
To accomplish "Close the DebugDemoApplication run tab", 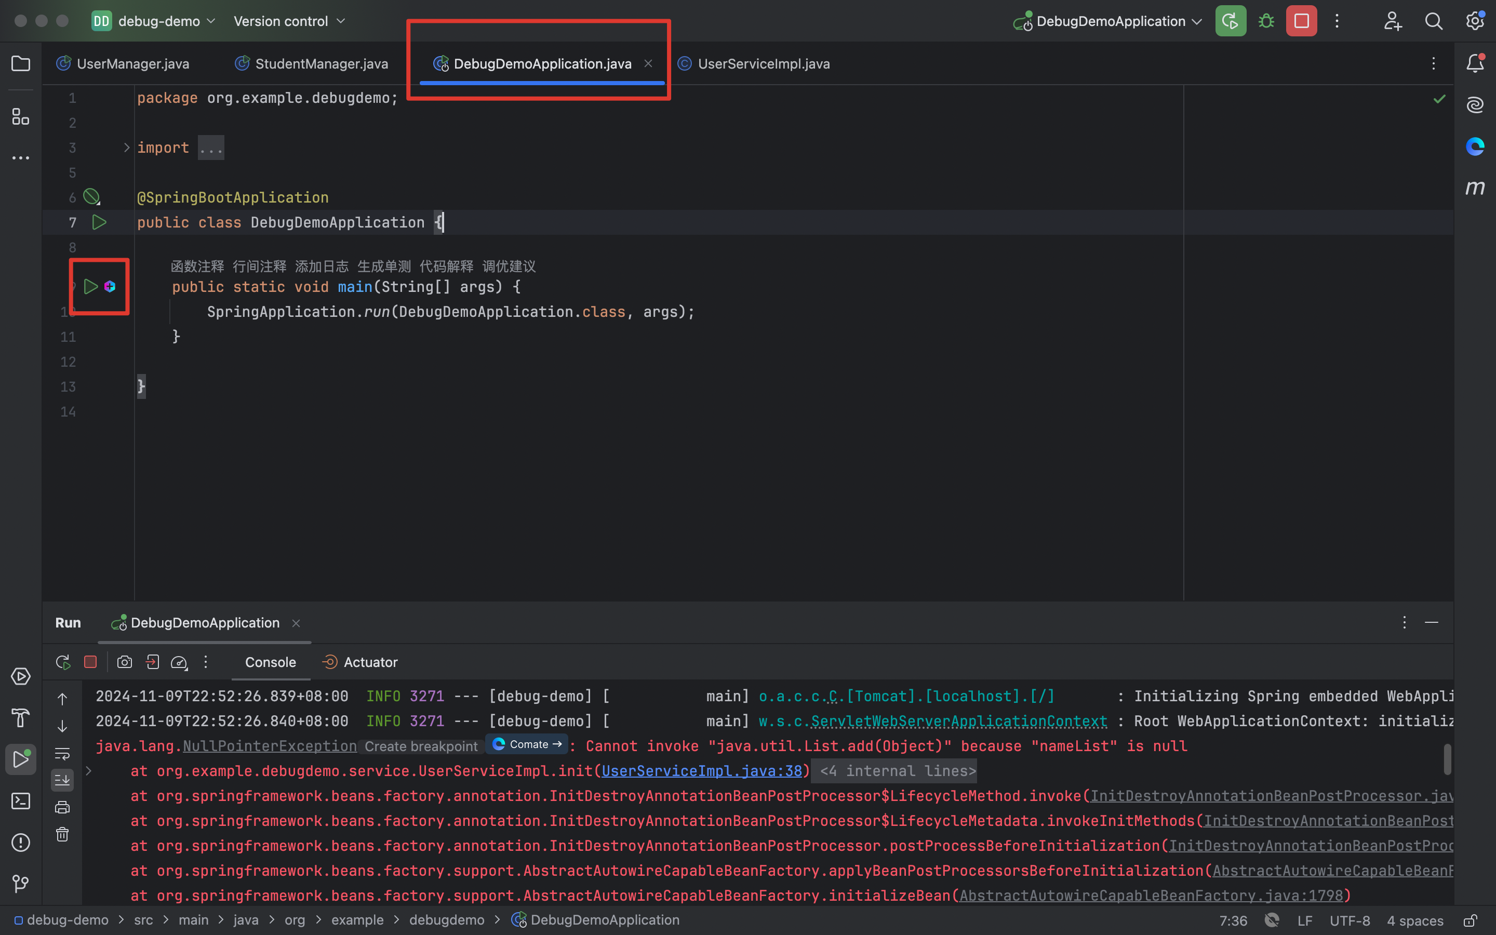I will (x=296, y=623).
